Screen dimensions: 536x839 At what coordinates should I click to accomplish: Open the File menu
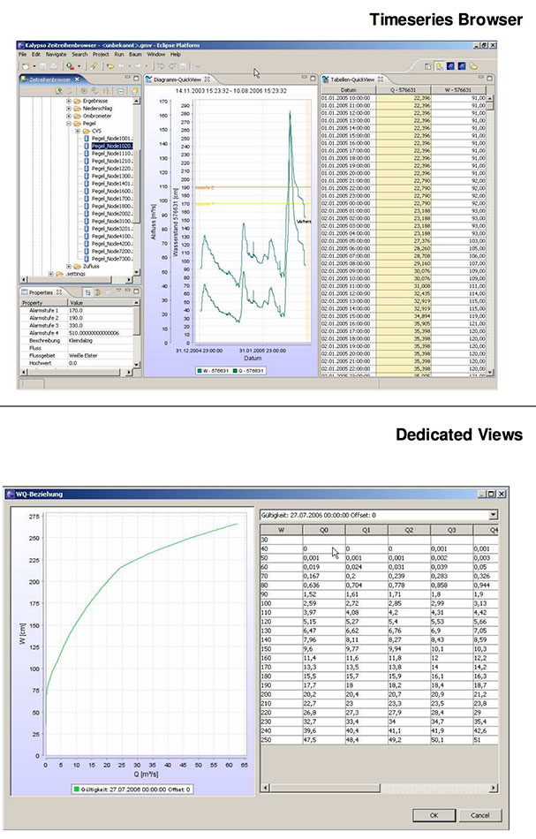point(22,55)
